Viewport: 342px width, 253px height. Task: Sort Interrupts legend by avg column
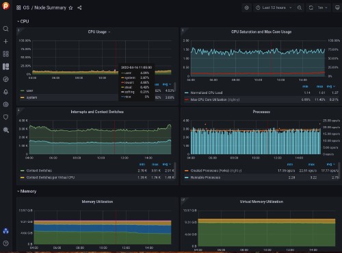(x=167, y=165)
